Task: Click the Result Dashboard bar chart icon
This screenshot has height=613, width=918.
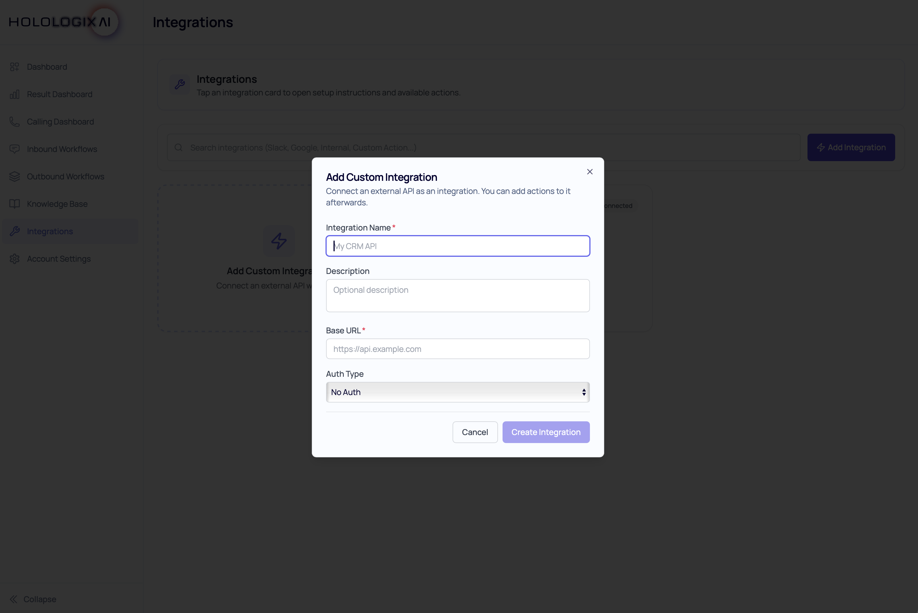Action: click(x=15, y=94)
